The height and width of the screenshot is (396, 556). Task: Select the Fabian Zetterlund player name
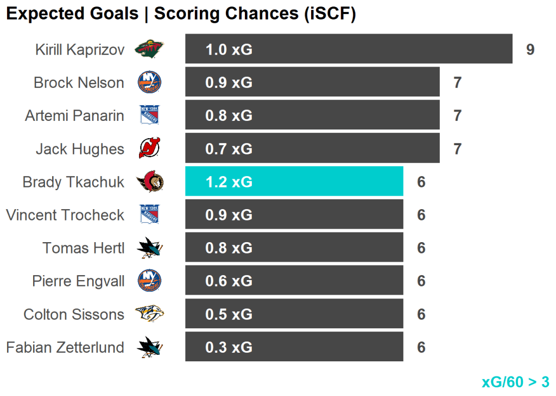65,347
